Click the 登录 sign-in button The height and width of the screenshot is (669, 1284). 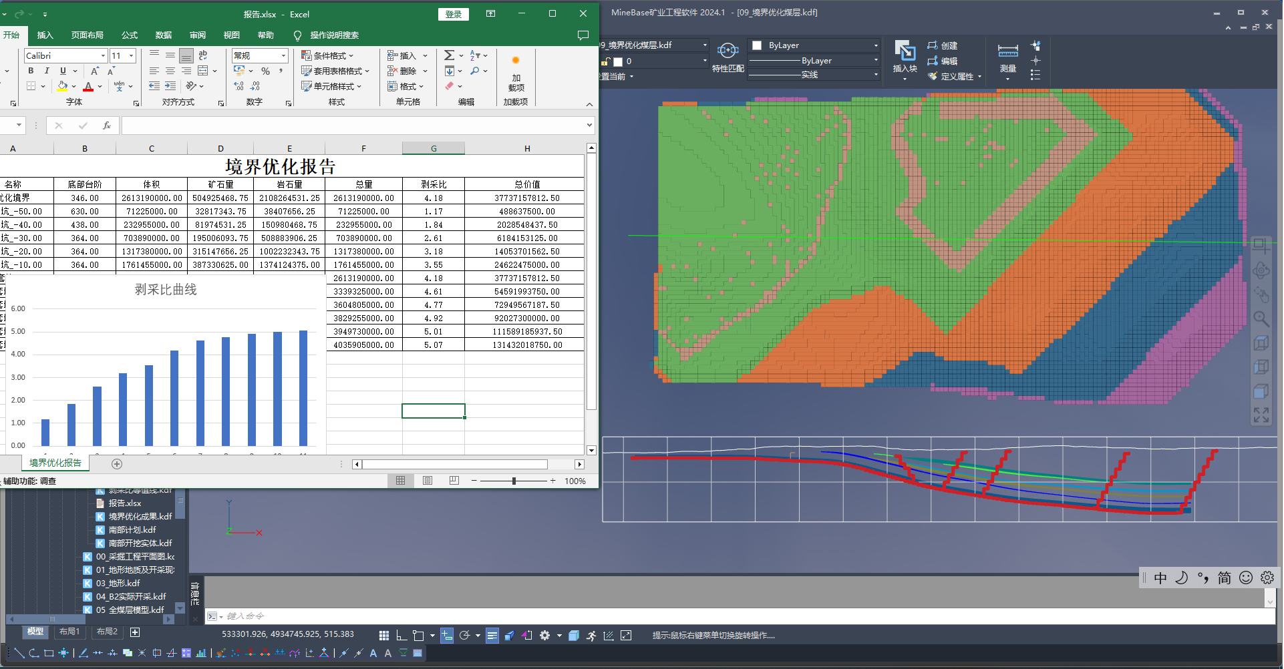click(454, 14)
